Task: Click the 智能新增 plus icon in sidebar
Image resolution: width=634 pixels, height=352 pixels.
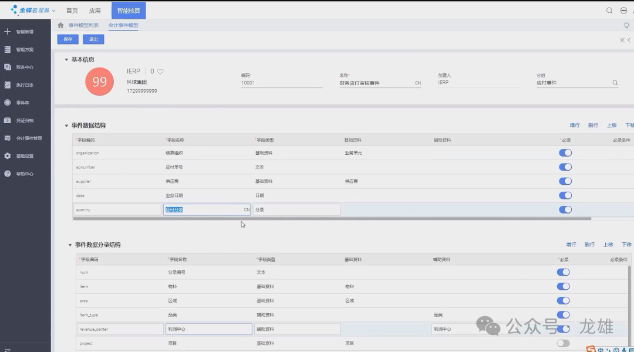Action: coord(8,32)
